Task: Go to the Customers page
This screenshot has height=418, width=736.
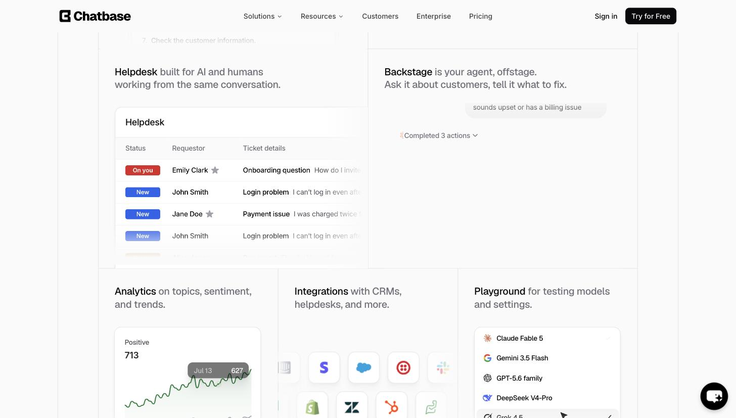Action: click(380, 16)
